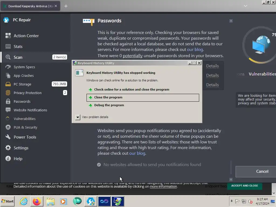The height and width of the screenshot is (207, 276).
Task: Select the Scan sidebar item
Action: click(x=35, y=57)
